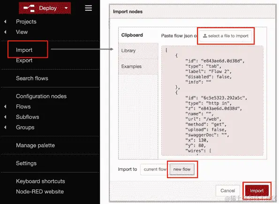Choose Import from the menu
Viewport: 279px width, 204px height.
pyautogui.click(x=24, y=50)
